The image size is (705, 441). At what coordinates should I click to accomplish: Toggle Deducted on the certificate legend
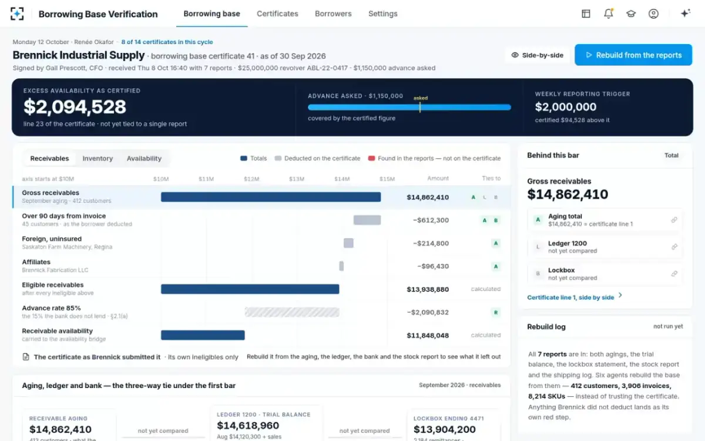coord(317,158)
